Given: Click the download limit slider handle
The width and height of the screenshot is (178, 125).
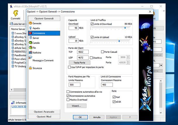Looking at the screenshot, I should coord(125,28).
